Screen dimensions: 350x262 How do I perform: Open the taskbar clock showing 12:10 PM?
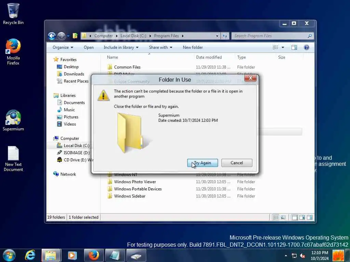tap(320, 256)
